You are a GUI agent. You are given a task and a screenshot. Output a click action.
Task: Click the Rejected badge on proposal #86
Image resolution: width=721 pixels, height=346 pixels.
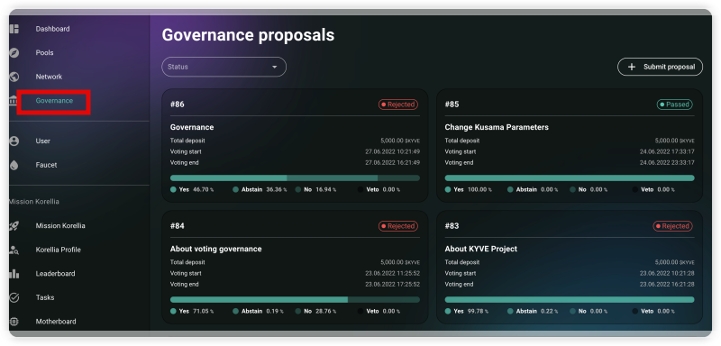pyautogui.click(x=398, y=105)
